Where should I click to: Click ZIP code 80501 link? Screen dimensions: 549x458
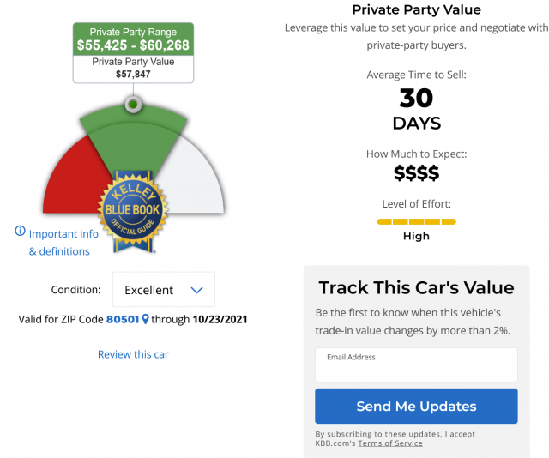point(123,320)
